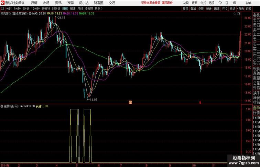Click the 自动 label in the right panel
Image resolution: width=260 pixels, height=167 pixels.
(256, 108)
